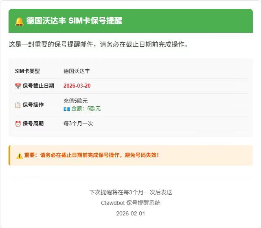Click the Clawdbot 保号提醒系统 footer text
The height and width of the screenshot is (228, 261).
(131, 203)
